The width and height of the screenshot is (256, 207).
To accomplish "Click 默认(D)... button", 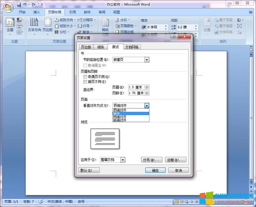I will [89, 170].
